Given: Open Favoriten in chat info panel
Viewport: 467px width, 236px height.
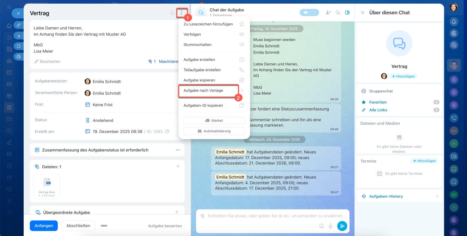Looking at the screenshot, I should pos(378,102).
